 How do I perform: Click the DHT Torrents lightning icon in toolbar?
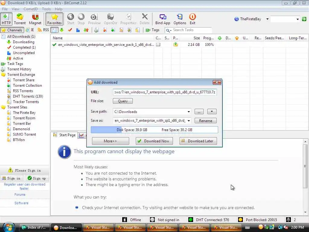129,30
